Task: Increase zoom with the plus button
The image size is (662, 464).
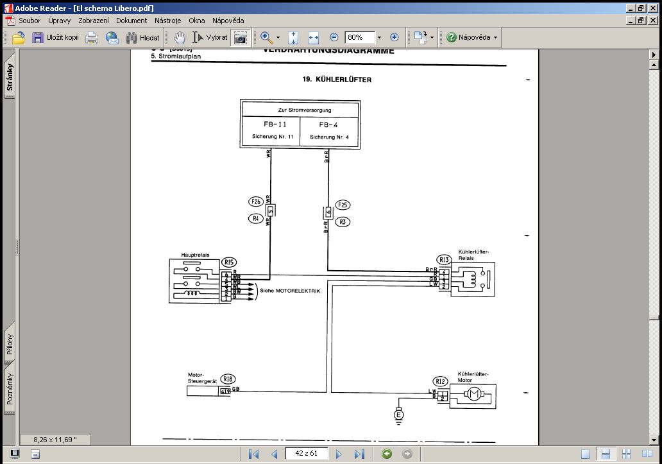Action: click(x=395, y=38)
